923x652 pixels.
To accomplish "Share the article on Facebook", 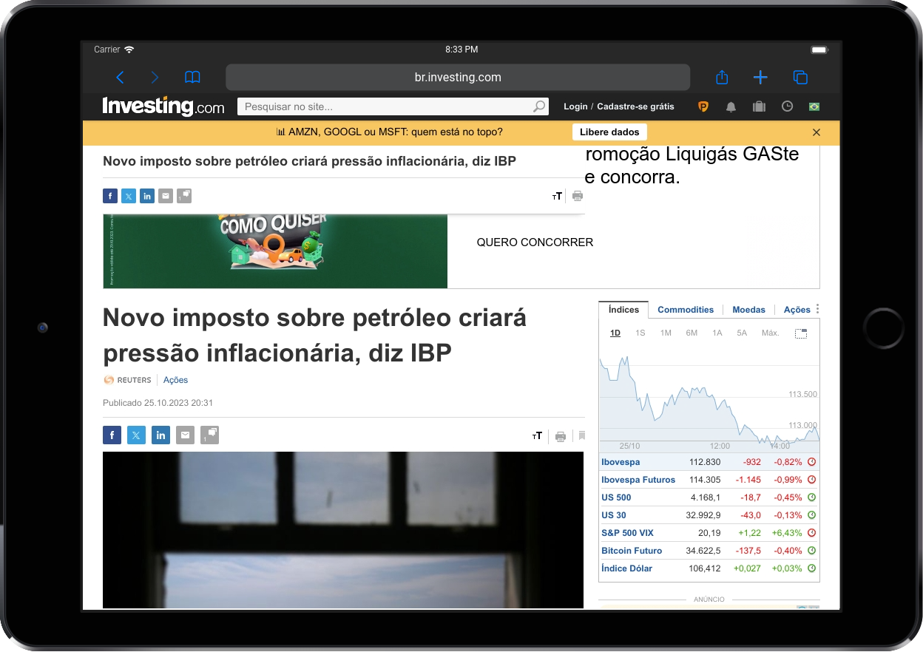I will tap(112, 435).
